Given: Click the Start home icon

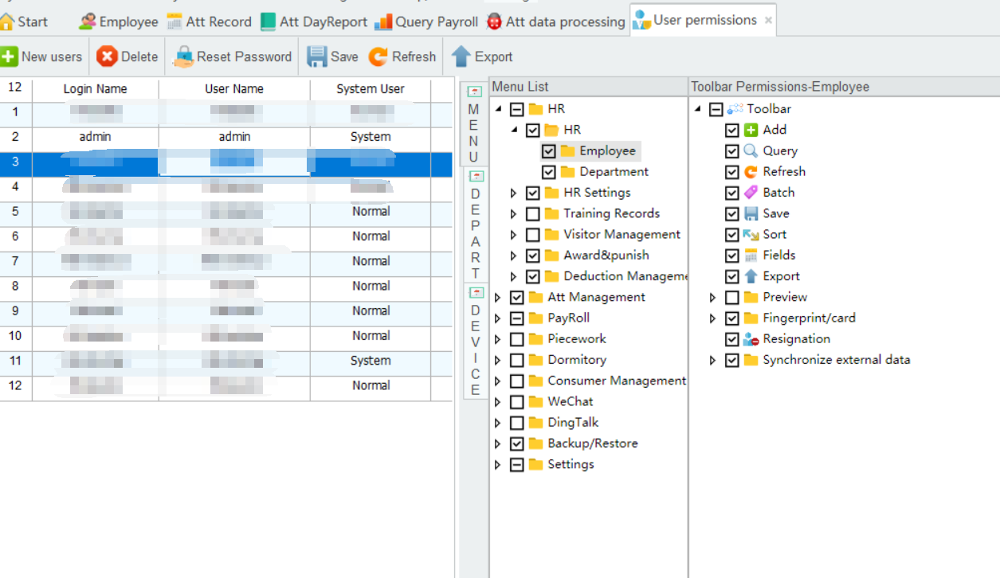Looking at the screenshot, I should [x=7, y=21].
